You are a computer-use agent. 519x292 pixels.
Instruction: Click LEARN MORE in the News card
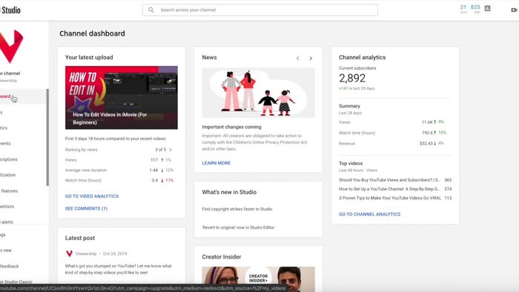click(216, 163)
